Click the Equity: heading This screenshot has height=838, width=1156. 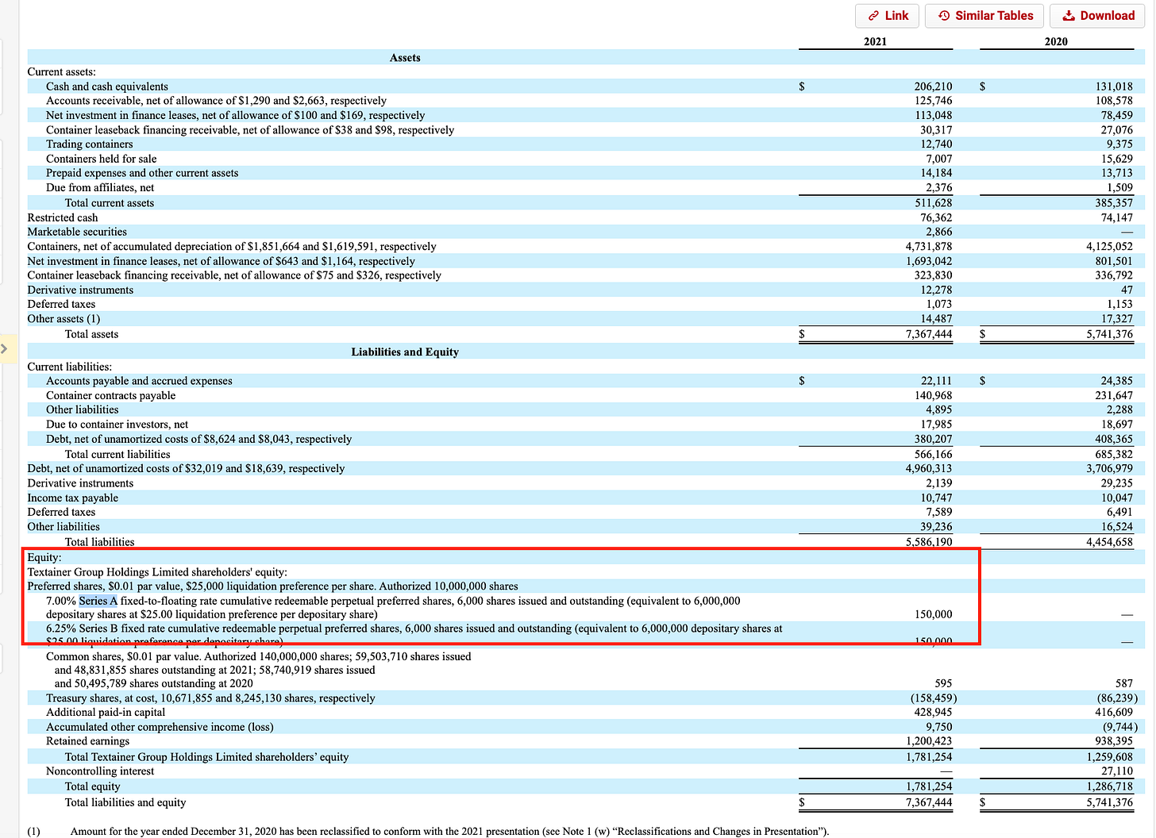pos(44,557)
